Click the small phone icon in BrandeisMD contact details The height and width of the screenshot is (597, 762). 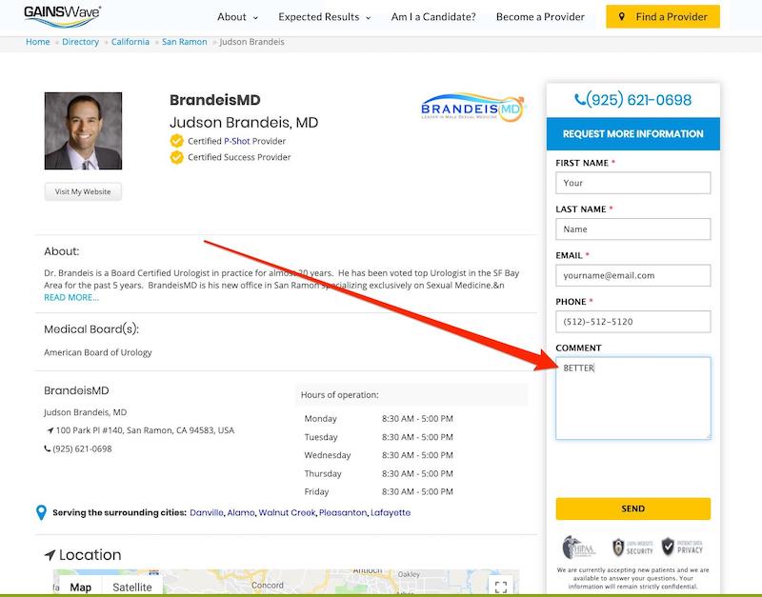pos(47,448)
